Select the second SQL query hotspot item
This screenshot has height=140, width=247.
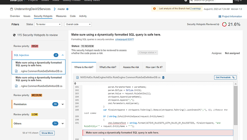(x=39, y=82)
